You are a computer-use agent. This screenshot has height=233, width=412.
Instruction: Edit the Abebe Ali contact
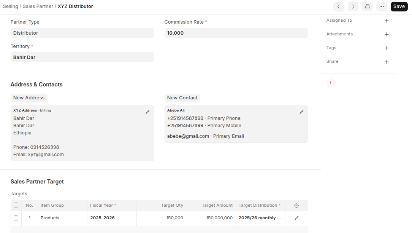(301, 112)
